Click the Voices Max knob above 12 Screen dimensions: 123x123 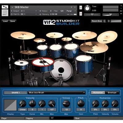[66, 104]
